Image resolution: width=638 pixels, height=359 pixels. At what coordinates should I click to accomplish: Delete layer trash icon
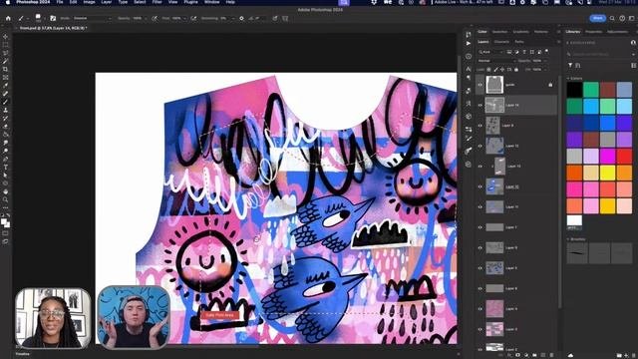(x=551, y=355)
